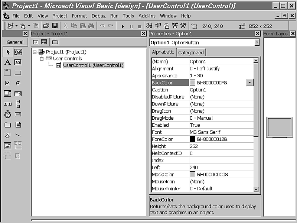This screenshot has width=297, height=223.
Task: Select the Label control tool
Action: [x=7, y=62]
